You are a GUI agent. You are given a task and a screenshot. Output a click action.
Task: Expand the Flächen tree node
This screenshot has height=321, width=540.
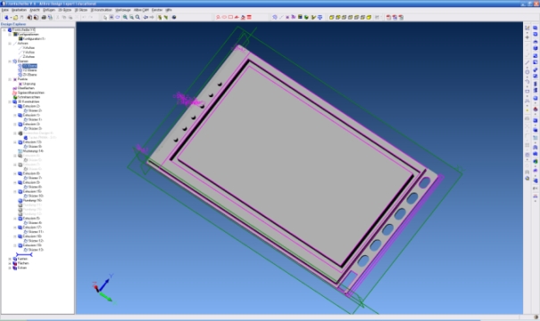click(x=10, y=263)
